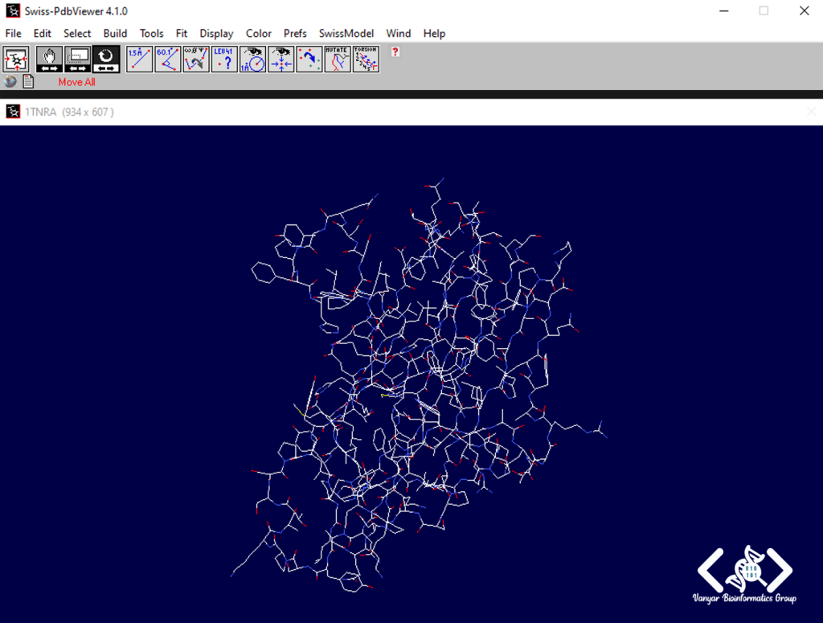Open the Wind menu

pos(399,33)
